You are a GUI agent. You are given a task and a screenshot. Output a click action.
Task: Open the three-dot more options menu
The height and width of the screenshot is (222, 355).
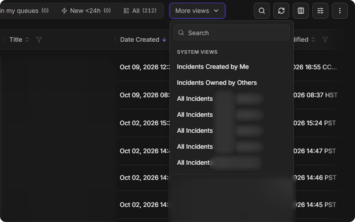(x=339, y=11)
